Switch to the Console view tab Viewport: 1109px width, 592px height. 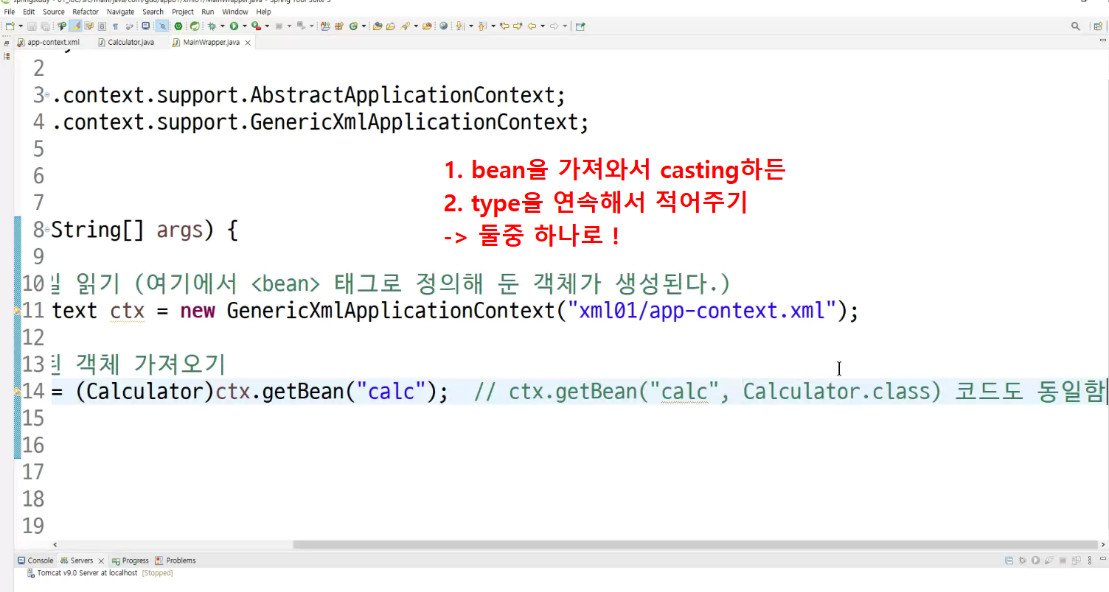click(x=35, y=560)
